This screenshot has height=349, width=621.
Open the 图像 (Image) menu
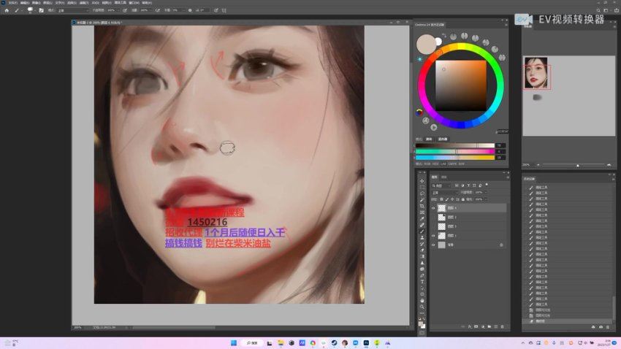coord(37,3)
